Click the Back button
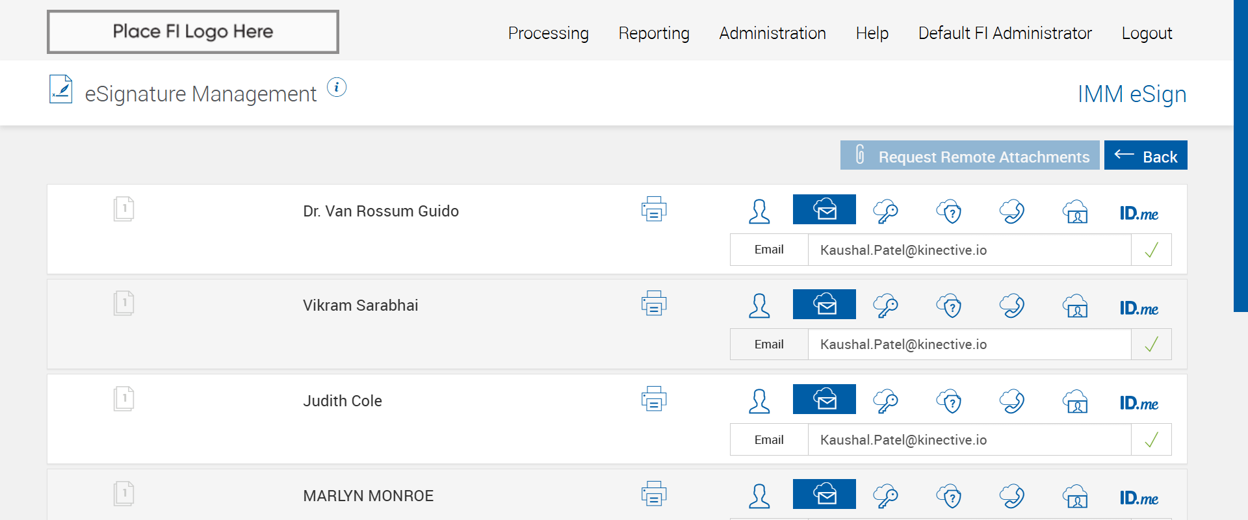The image size is (1248, 520). point(1145,156)
